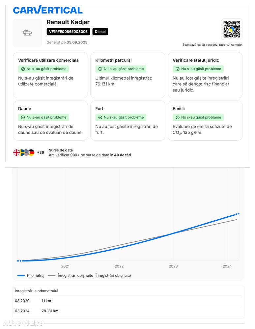Screen dimensions: 255x329
Task: Click the VIN badge VF1RFE00865008005
Action: [68, 32]
